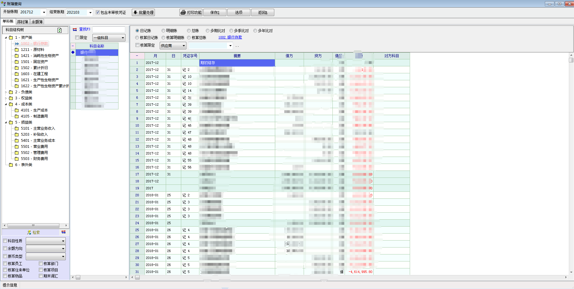Select the 总账 radio option
The width and height of the screenshot is (574, 289).
tap(189, 31)
